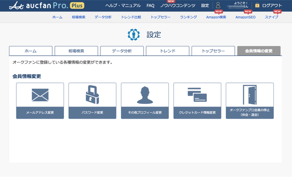The width and height of the screenshot is (292, 177).
Task: Open ヘルプ・マニュアル in the header
Action: pos(123,5)
